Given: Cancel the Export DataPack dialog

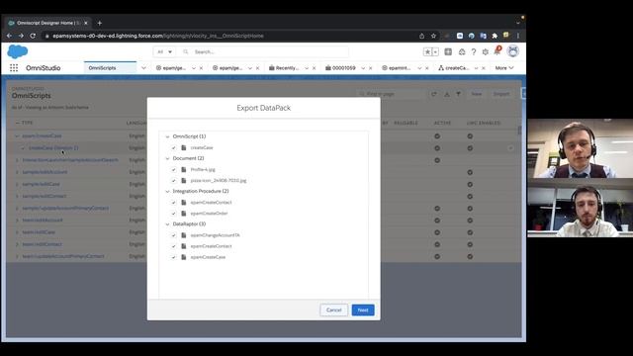Looking at the screenshot, I should 333,310.
